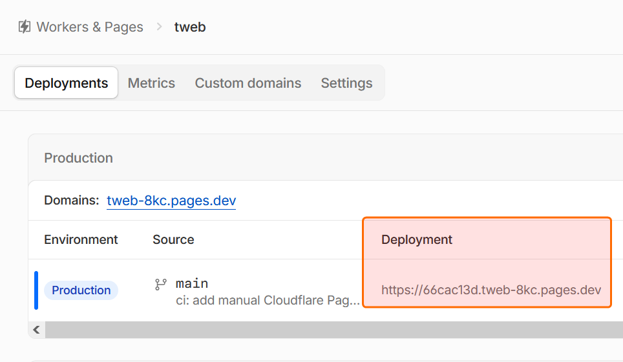623x362 pixels.
Task: Open the Metrics tab
Action: click(x=151, y=83)
